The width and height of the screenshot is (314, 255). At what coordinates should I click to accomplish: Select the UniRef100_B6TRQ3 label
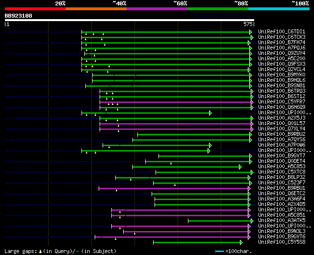[x=282, y=91]
